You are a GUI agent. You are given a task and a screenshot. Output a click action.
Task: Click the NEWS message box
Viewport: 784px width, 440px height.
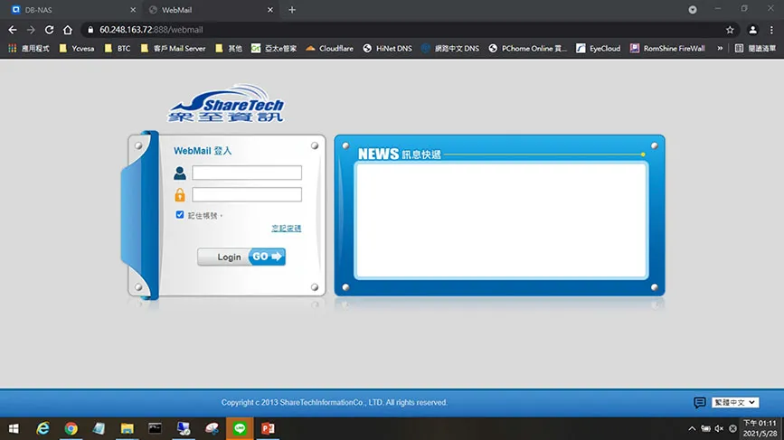[x=501, y=220]
